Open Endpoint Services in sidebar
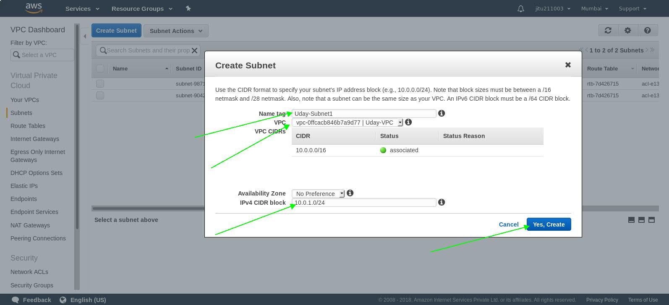Viewport: 669px width, 305px height. pos(34,212)
